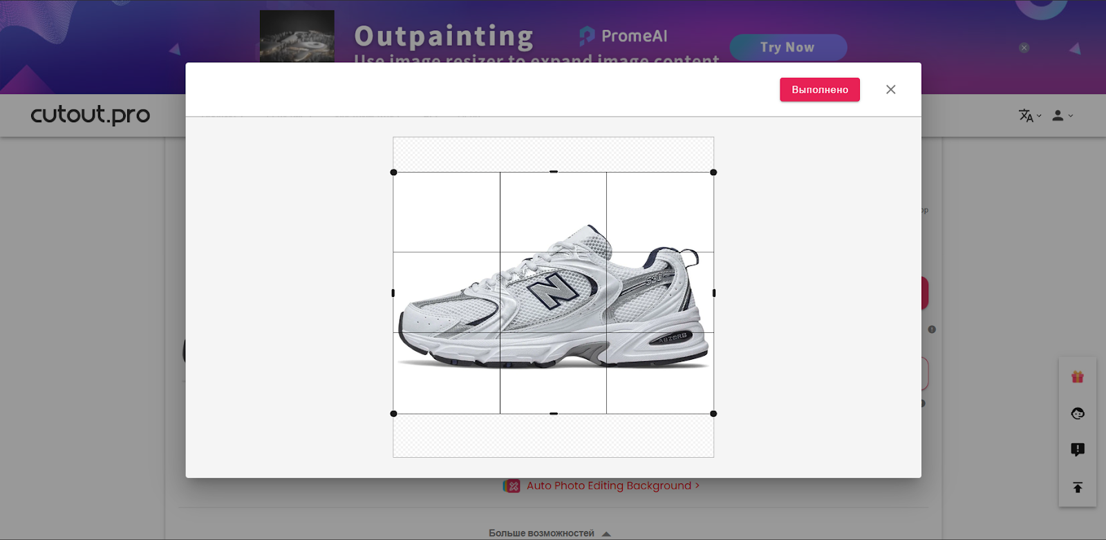Select the bottom-left crop corner handle
The width and height of the screenshot is (1106, 540).
[x=394, y=414]
